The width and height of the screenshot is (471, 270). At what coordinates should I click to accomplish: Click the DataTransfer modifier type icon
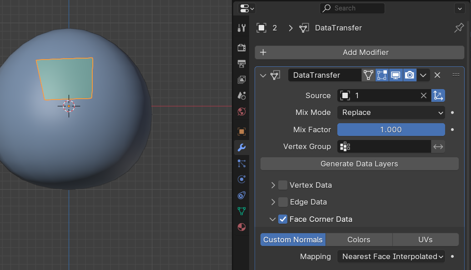click(275, 75)
